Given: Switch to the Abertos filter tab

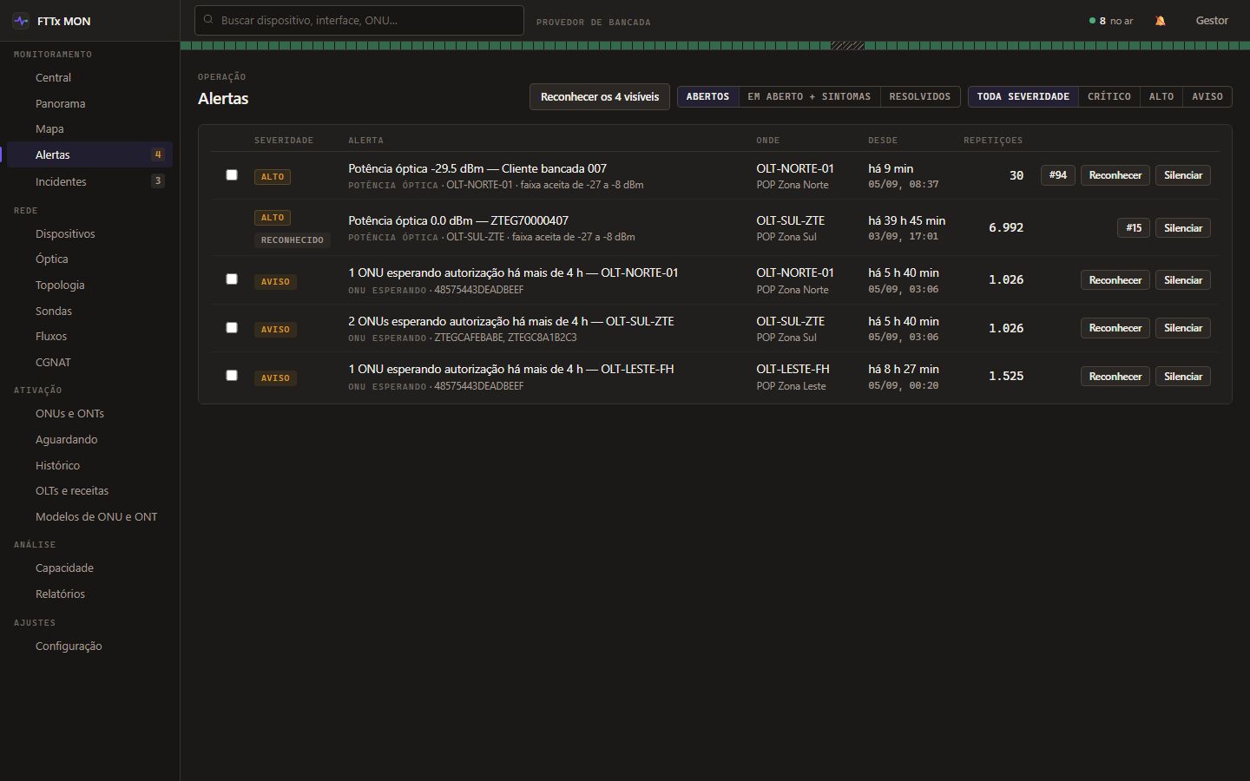Looking at the screenshot, I should 707,96.
